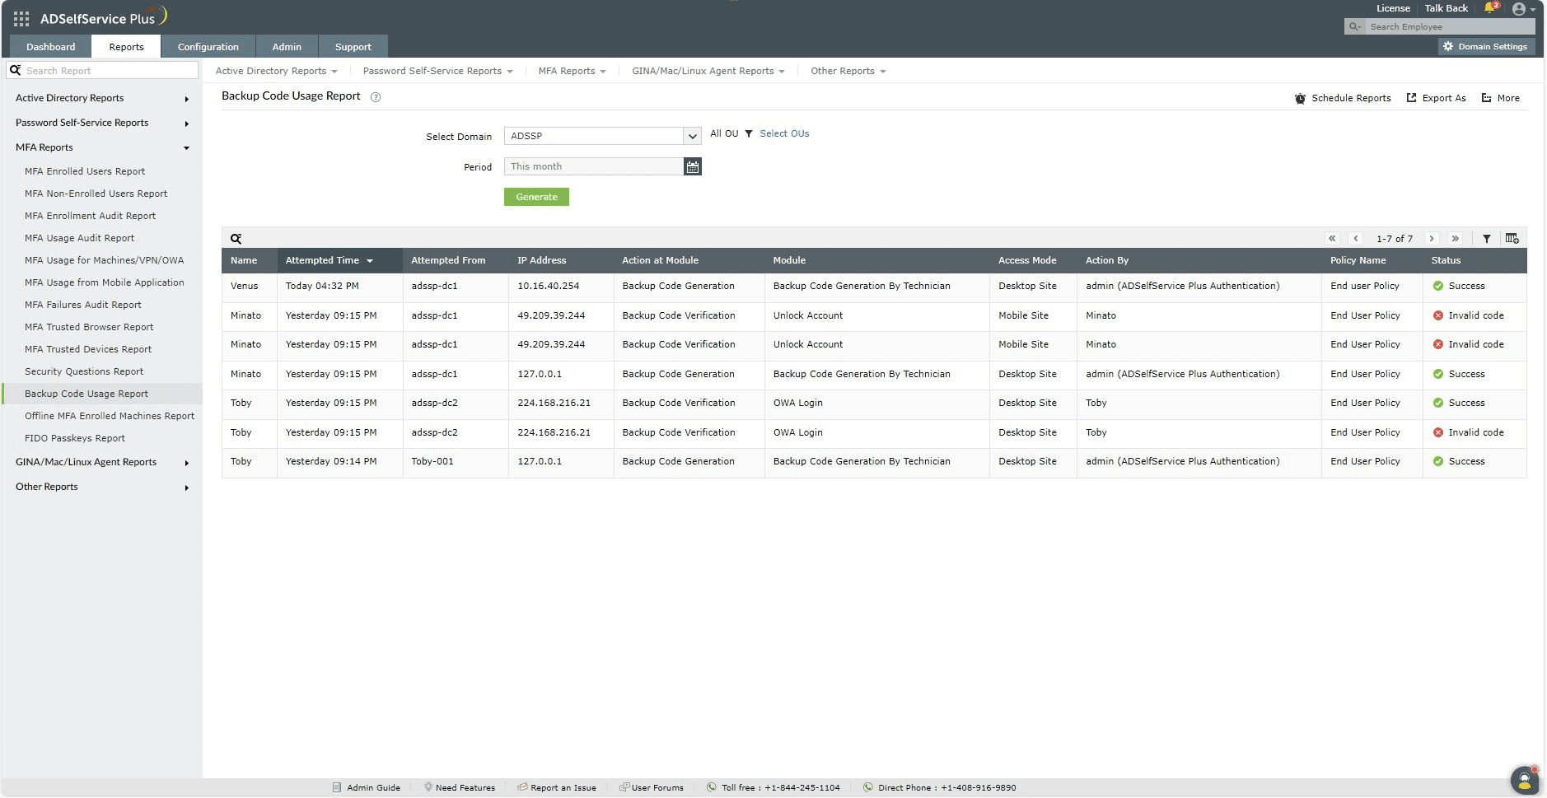Collapse MFA Reports sidebar section

(100, 147)
